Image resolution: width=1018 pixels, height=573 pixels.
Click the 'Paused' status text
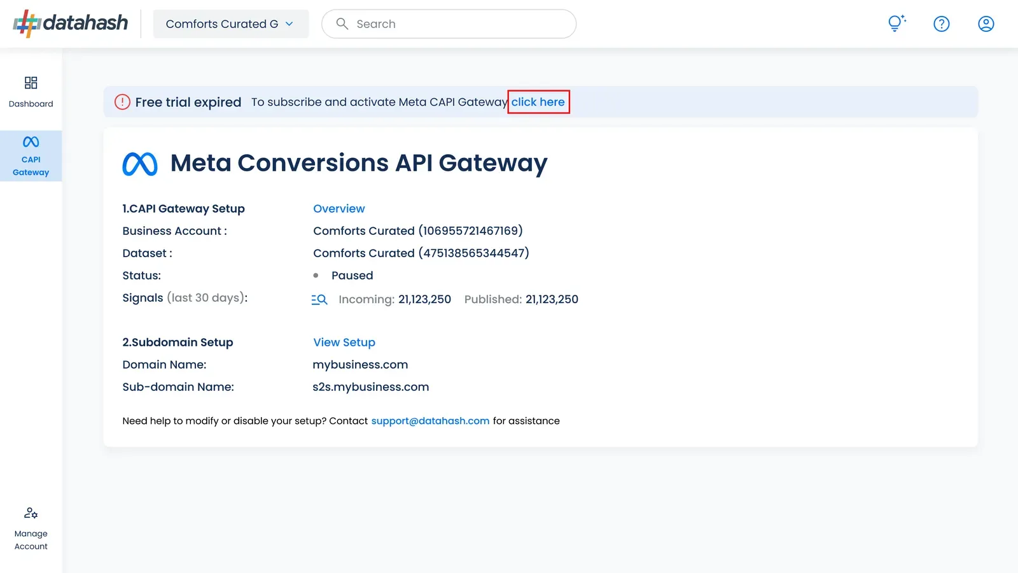pos(352,276)
